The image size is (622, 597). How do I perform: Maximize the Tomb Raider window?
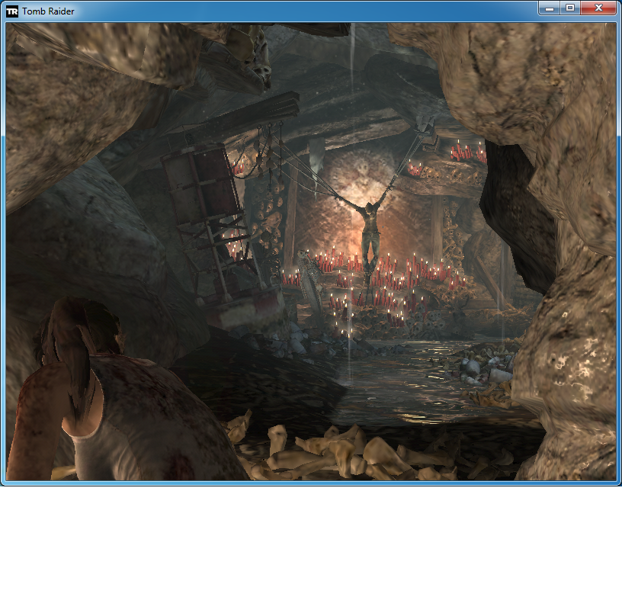click(x=570, y=8)
